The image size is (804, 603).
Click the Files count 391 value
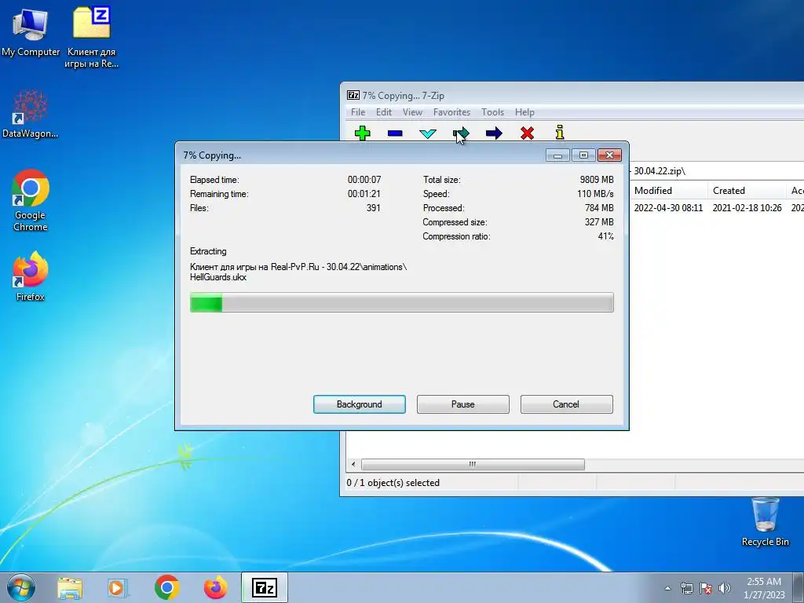(373, 208)
